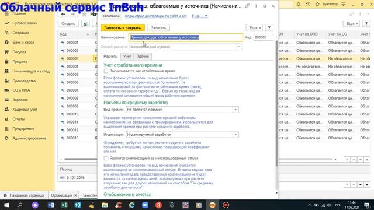Select row with code 000012

(78, 130)
